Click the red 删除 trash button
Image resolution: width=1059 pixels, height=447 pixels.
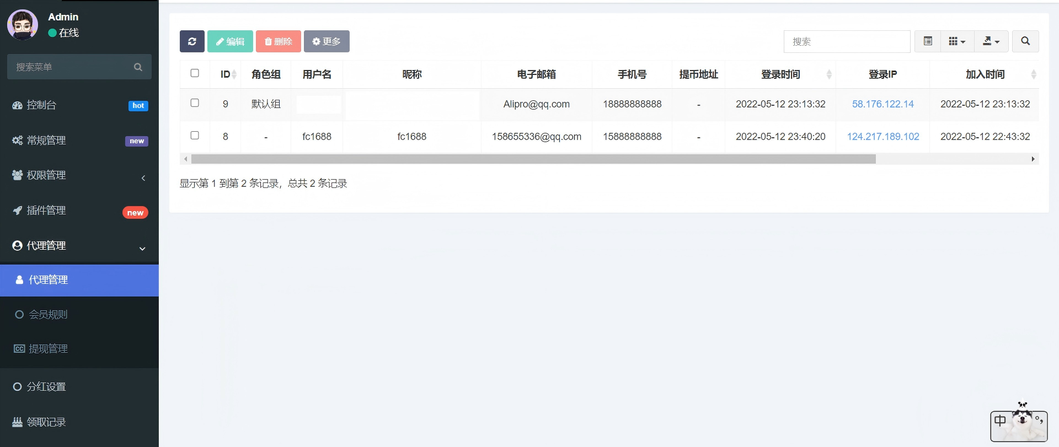tap(279, 41)
